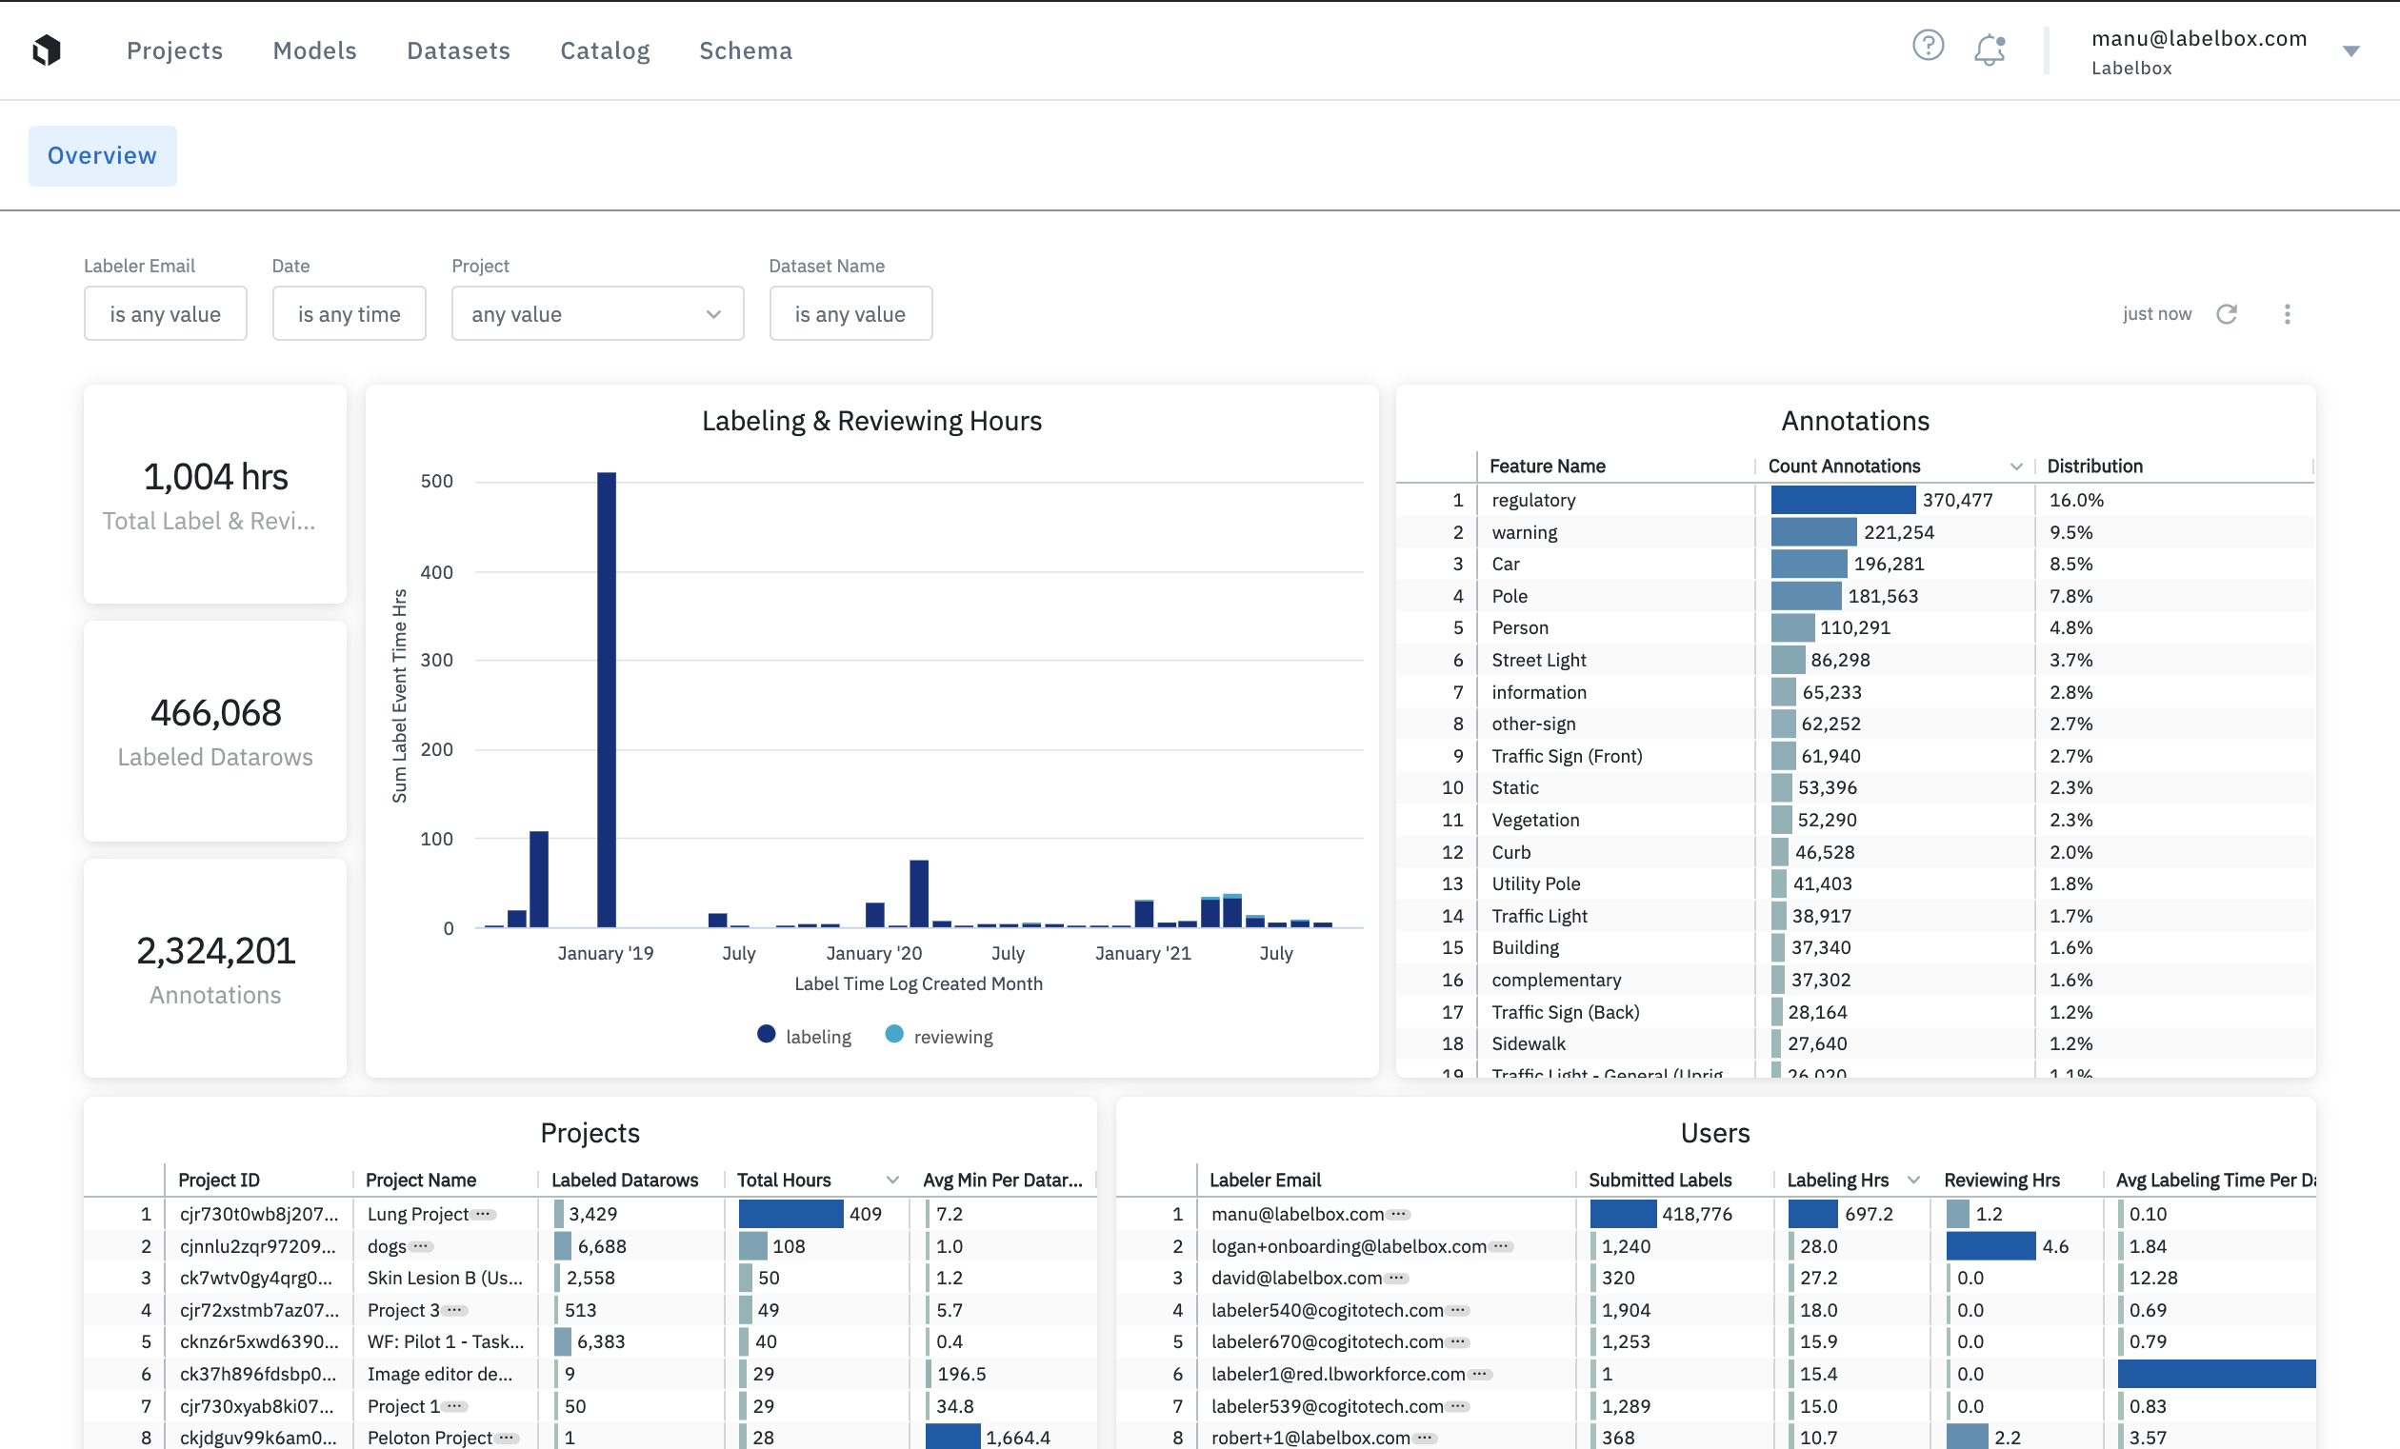Sort by Count Annotations column arrow
The width and height of the screenshot is (2400, 1449).
point(2015,466)
